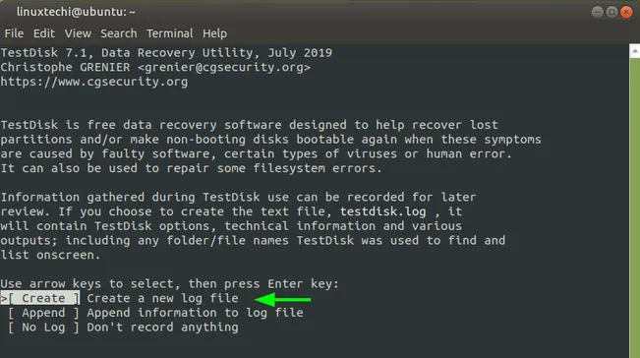Click the linuxtechi@ubuntu title bar text

76,12
